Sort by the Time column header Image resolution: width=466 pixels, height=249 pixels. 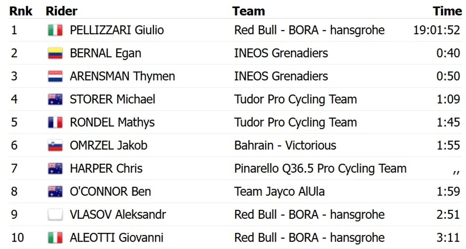[447, 11]
